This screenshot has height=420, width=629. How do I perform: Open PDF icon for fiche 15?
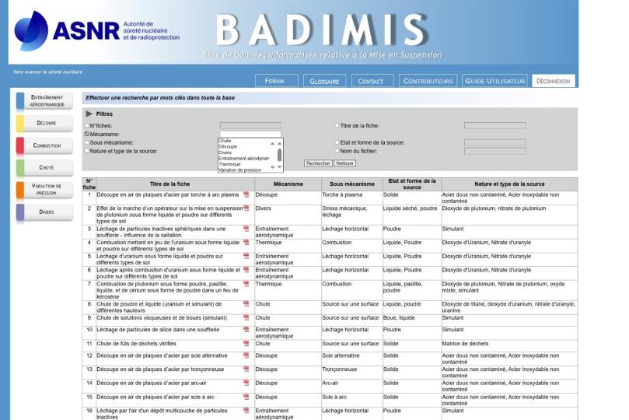(246, 397)
